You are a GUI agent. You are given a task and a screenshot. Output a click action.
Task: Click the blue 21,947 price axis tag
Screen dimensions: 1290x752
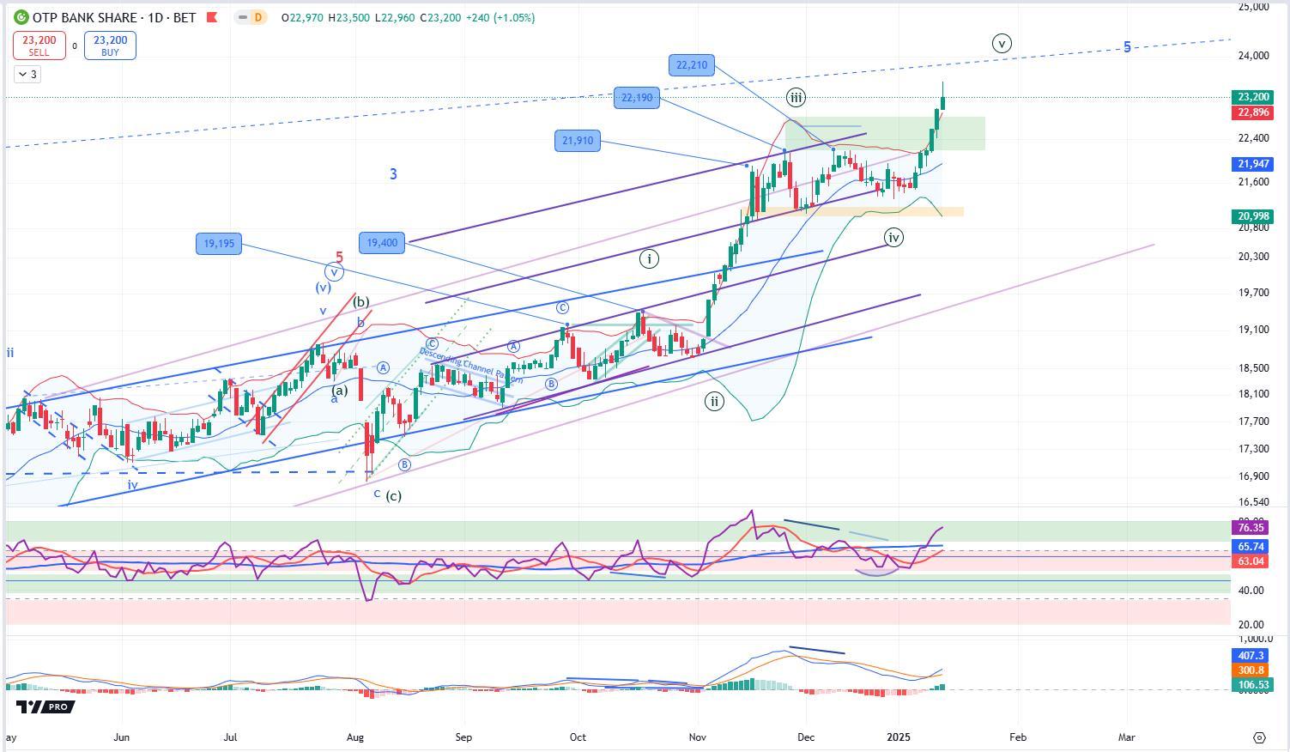(x=1253, y=164)
